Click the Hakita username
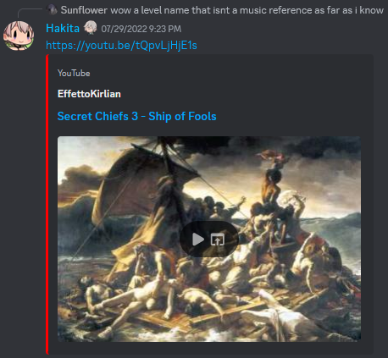 pos(63,28)
